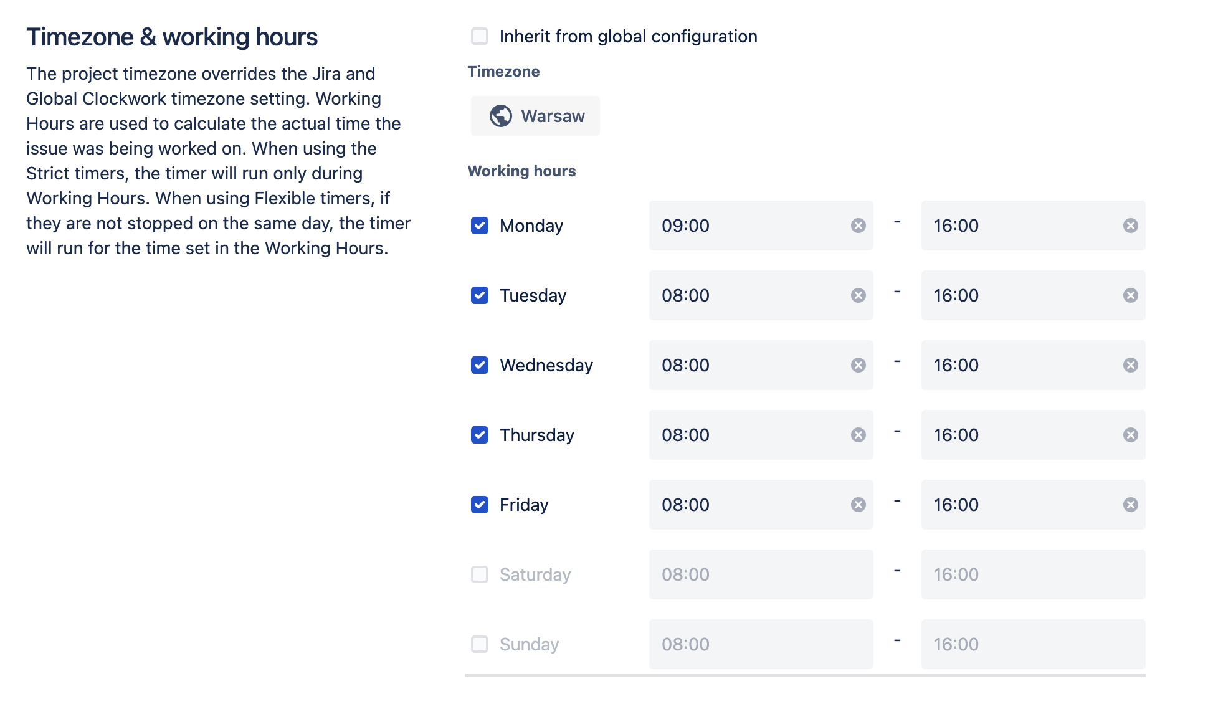Clear Thursday start time with the x icon
The height and width of the screenshot is (709, 1208).
pos(858,435)
